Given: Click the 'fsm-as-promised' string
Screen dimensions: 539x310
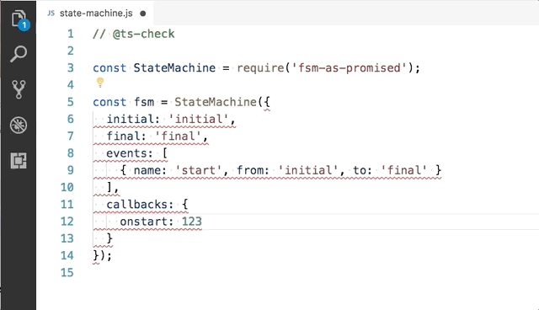Looking at the screenshot, I should pyautogui.click(x=350, y=67).
